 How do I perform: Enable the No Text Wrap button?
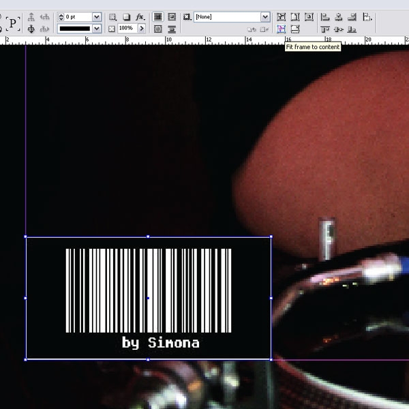[158, 16]
